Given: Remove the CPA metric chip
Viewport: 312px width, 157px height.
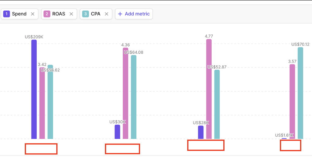Looking at the screenshot, I should click(106, 14).
